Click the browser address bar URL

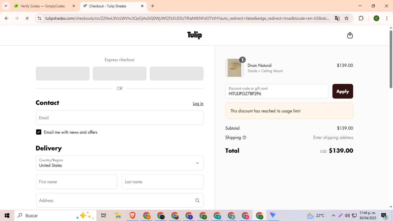(187, 18)
